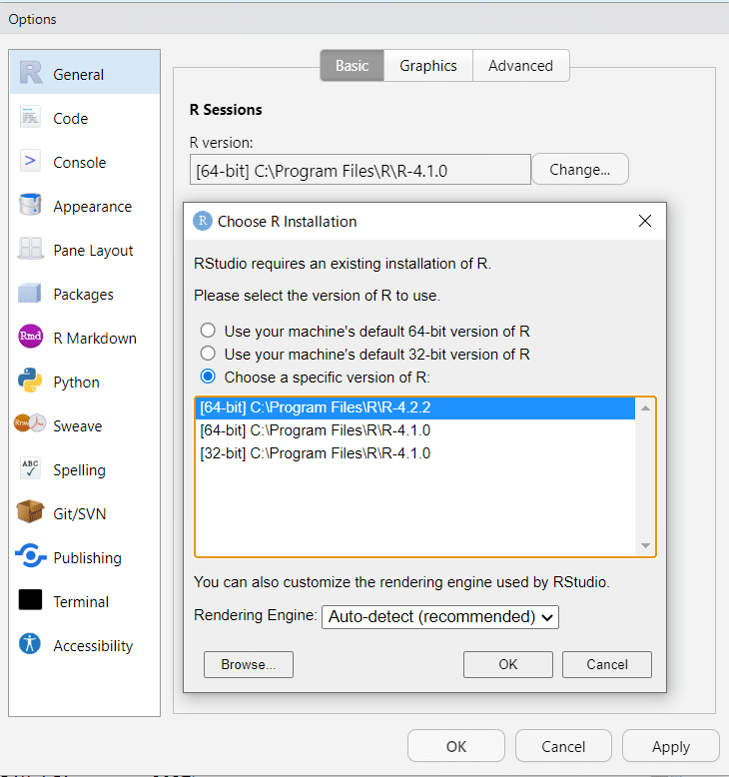Switch to the Basic tab

pos(352,65)
